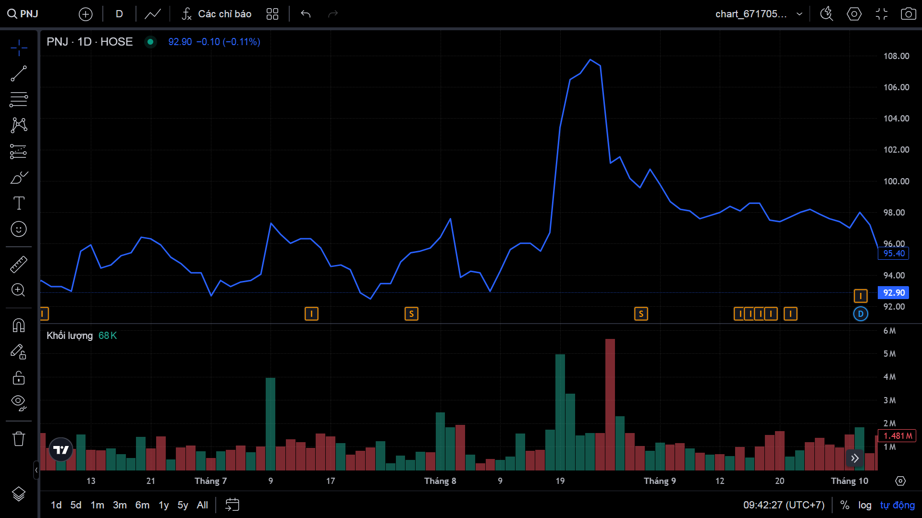This screenshot has width=922, height=518.
Task: Open the Các chỉ báo indicators menu
Action: tap(216, 14)
